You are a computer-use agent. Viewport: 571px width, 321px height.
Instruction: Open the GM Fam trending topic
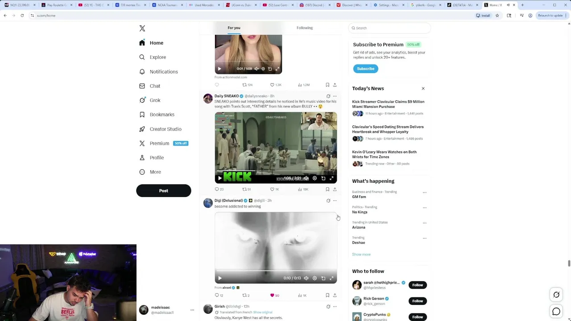(359, 197)
